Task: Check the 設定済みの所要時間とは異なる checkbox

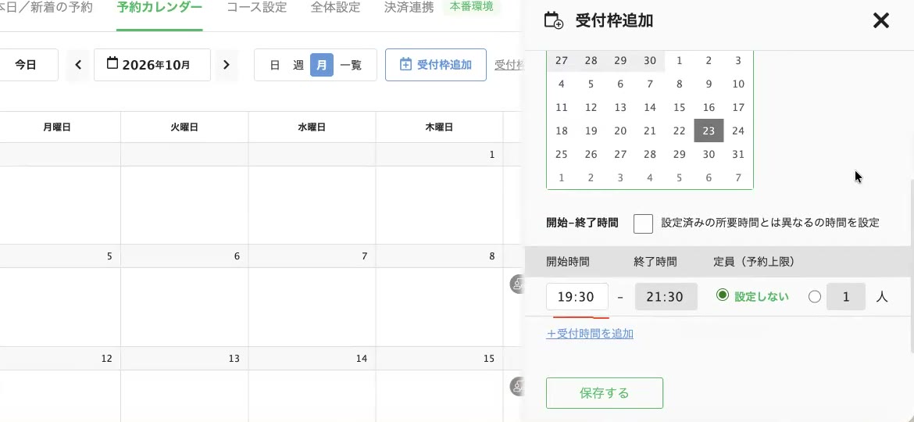Action: point(643,224)
